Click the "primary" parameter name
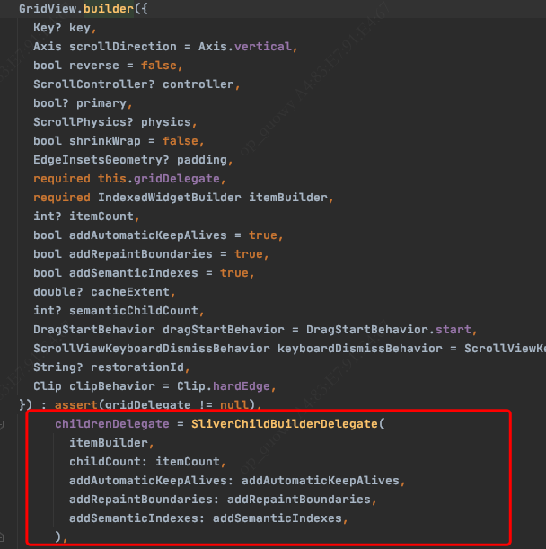Image resolution: width=546 pixels, height=549 pixels. coord(101,103)
